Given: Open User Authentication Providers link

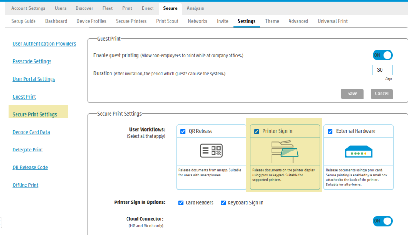Looking at the screenshot, I should tap(44, 44).
